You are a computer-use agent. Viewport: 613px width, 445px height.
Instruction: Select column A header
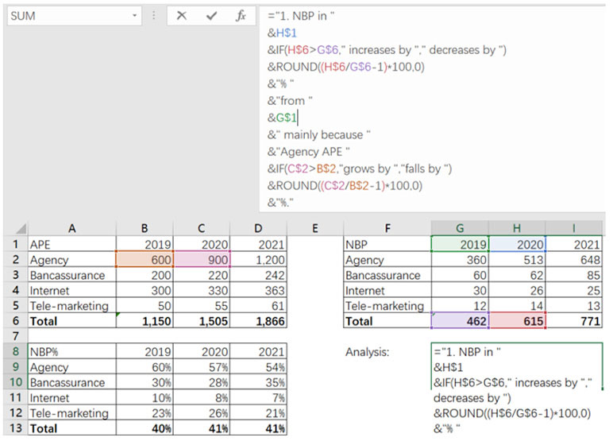click(71, 229)
